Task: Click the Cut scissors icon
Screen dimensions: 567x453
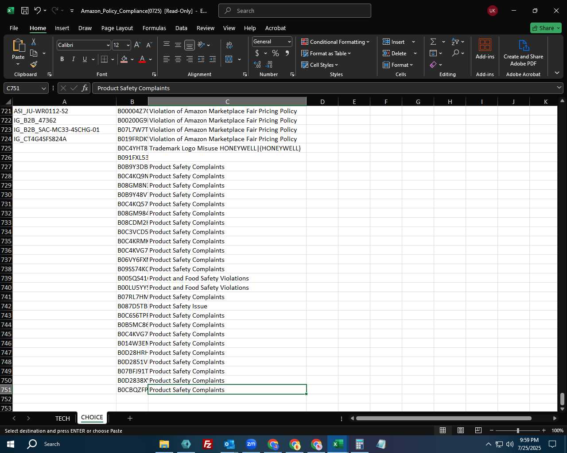Action: (x=34, y=42)
